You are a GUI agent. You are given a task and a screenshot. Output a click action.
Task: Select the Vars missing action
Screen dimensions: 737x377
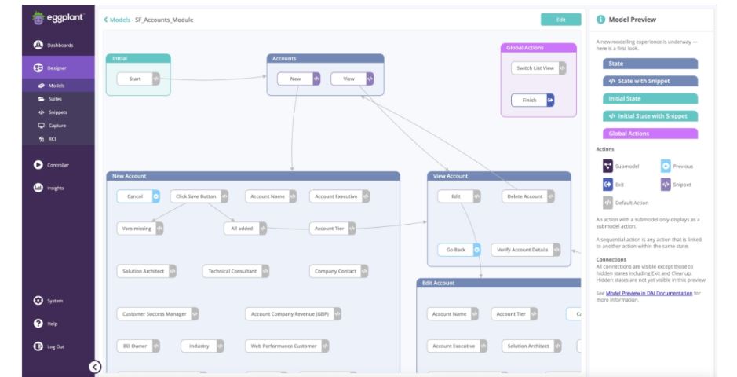coord(140,228)
